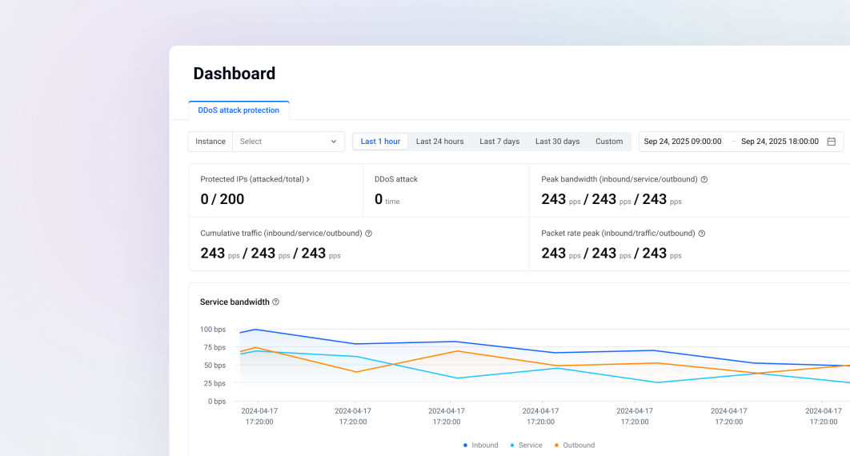The width and height of the screenshot is (850, 456).
Task: Click help icon beside Cumulative traffic
Action: tap(369, 234)
